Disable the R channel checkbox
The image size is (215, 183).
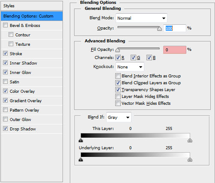point(118,58)
